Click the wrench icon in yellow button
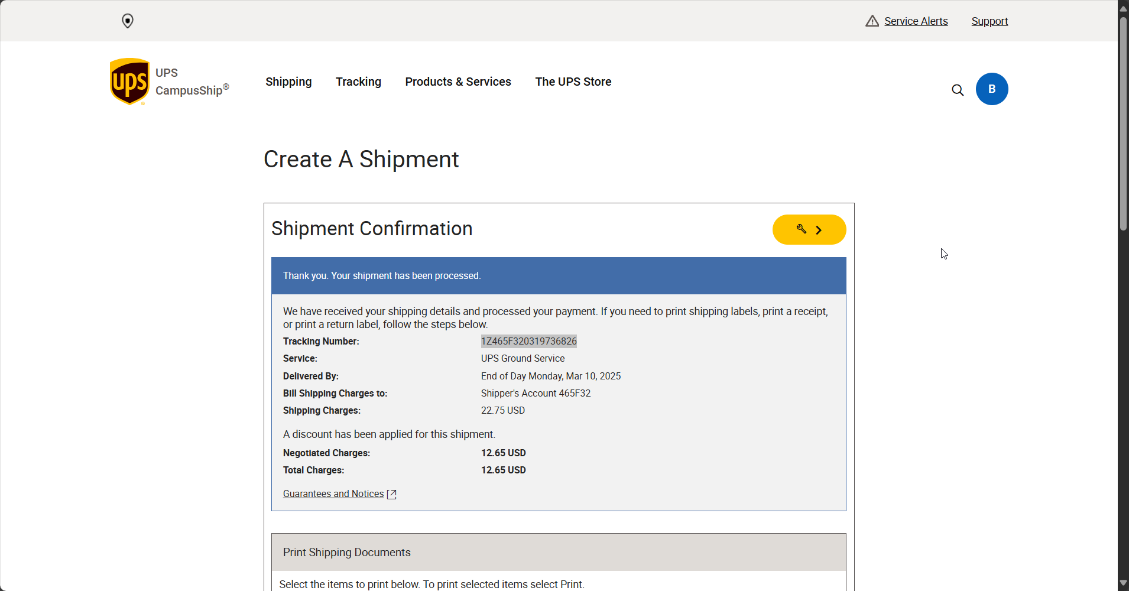This screenshot has width=1129, height=591. [x=802, y=229]
